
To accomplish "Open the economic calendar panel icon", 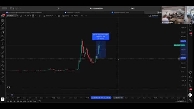I will coord(190,81).
